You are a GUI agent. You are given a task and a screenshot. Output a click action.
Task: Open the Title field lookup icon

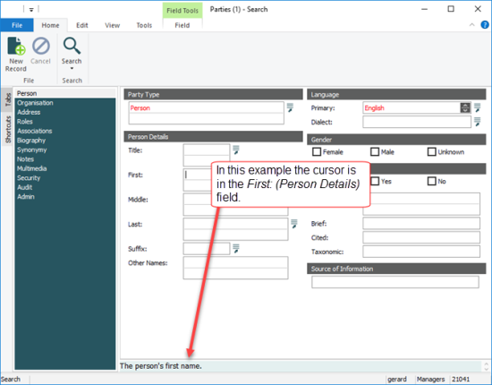tap(236, 150)
